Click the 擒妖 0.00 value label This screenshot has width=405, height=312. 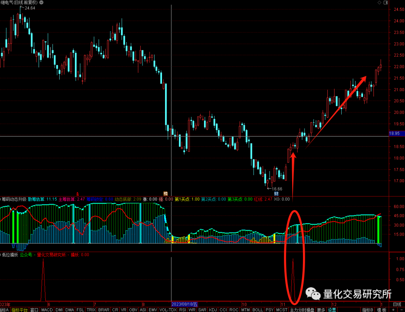point(80,255)
